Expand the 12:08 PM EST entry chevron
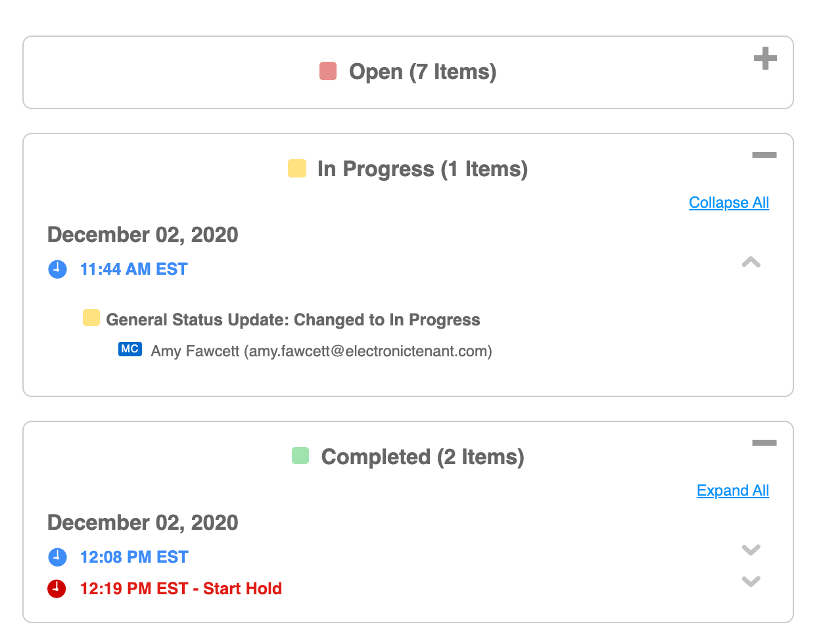Viewport: 819px width, 635px height. click(751, 550)
